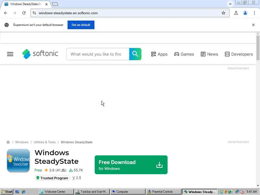Open the experiments flask icon
Image resolution: width=260 pixels, height=195 pixels.
tap(236, 13)
